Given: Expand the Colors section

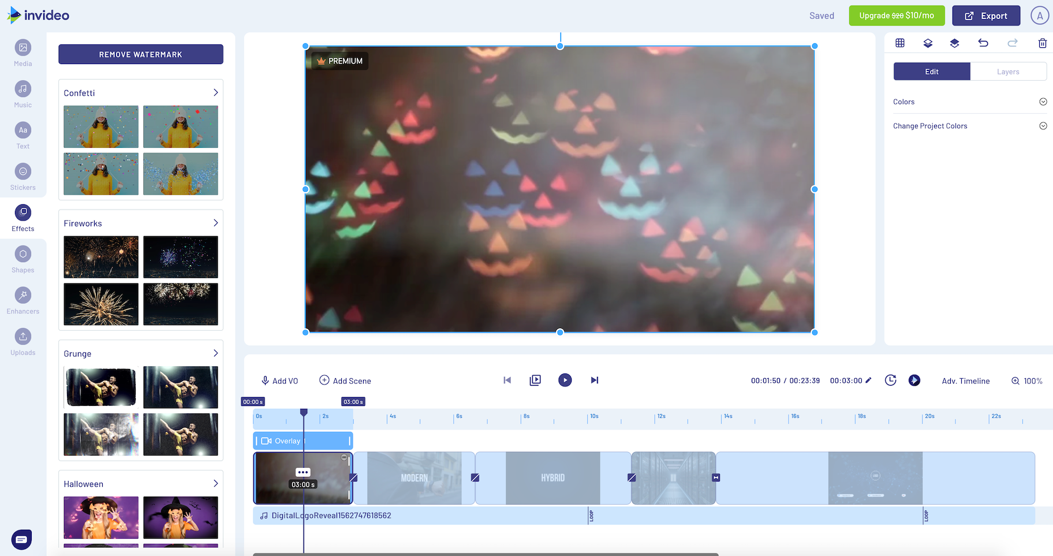Looking at the screenshot, I should coord(1043,102).
